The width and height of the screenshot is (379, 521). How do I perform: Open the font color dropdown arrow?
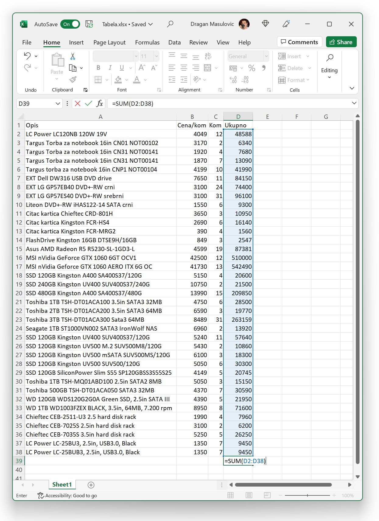145,80
